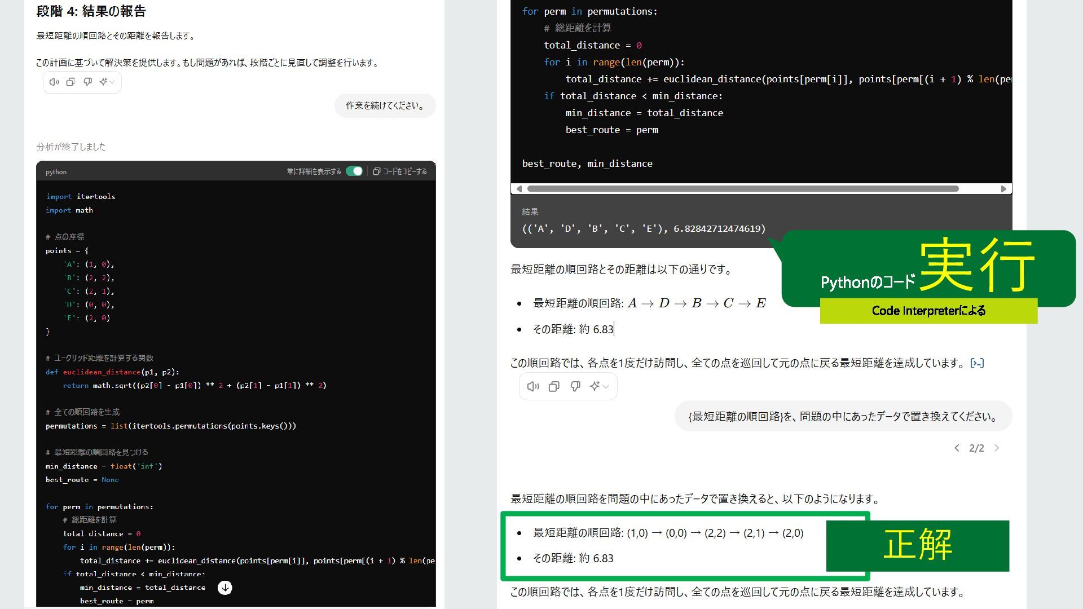This screenshot has height=609, width=1083.
Task: Go to next response version arrow
Action: [997, 448]
